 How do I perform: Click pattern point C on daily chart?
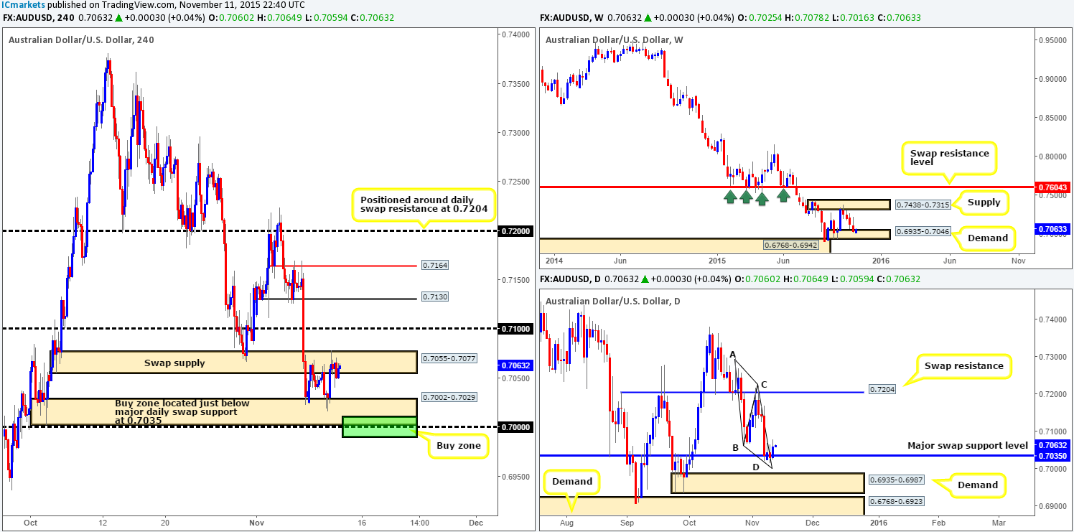tap(764, 385)
